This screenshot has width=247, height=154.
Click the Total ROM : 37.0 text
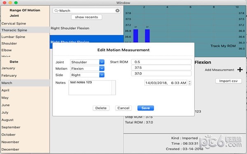(x=139, y=122)
